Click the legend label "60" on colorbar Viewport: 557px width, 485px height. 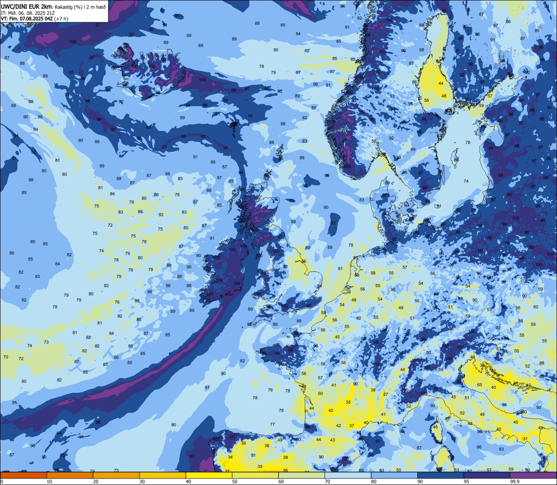[x=281, y=482]
